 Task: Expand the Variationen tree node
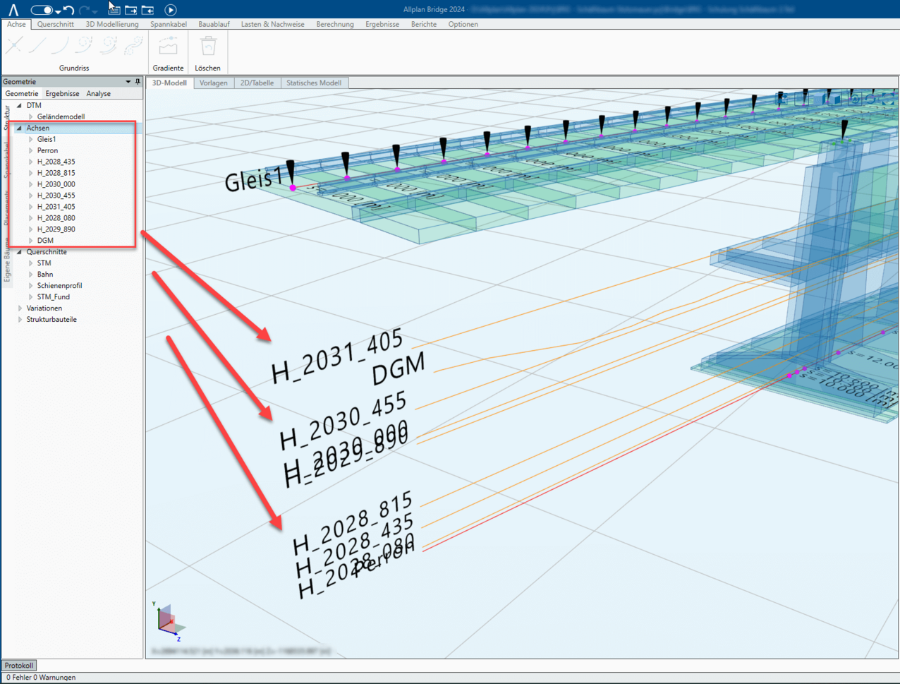click(x=20, y=308)
